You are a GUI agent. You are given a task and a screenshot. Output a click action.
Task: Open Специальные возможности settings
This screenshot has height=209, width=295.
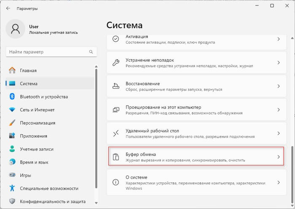[x=50, y=188]
